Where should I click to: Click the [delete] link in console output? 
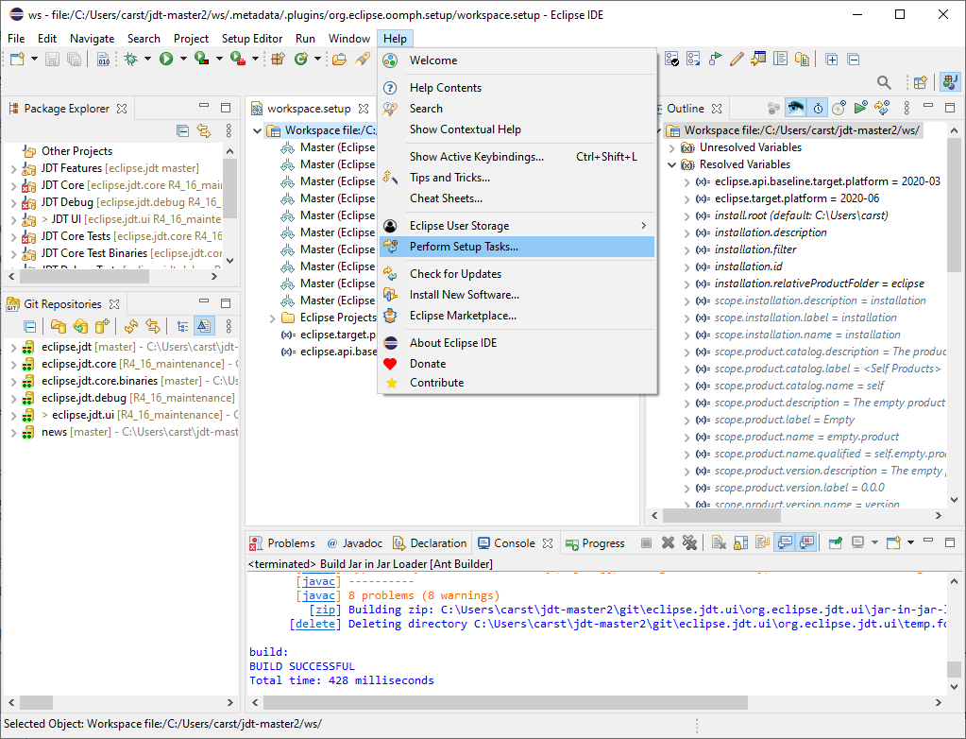click(314, 624)
